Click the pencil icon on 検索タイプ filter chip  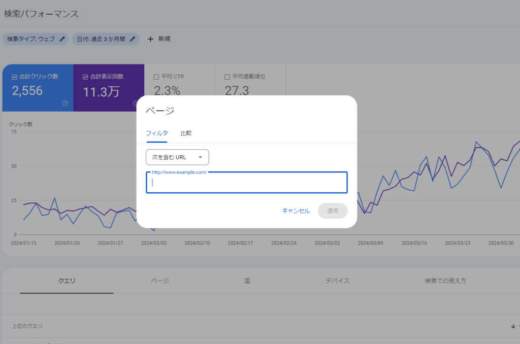[x=61, y=39]
